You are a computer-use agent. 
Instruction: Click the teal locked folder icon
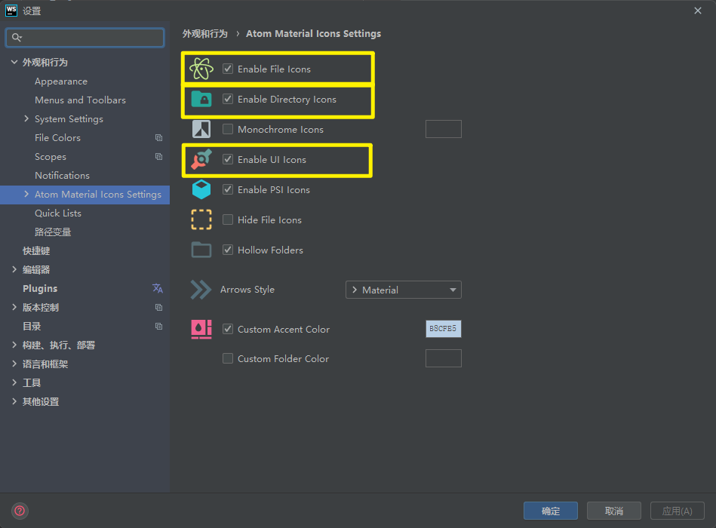(201, 99)
